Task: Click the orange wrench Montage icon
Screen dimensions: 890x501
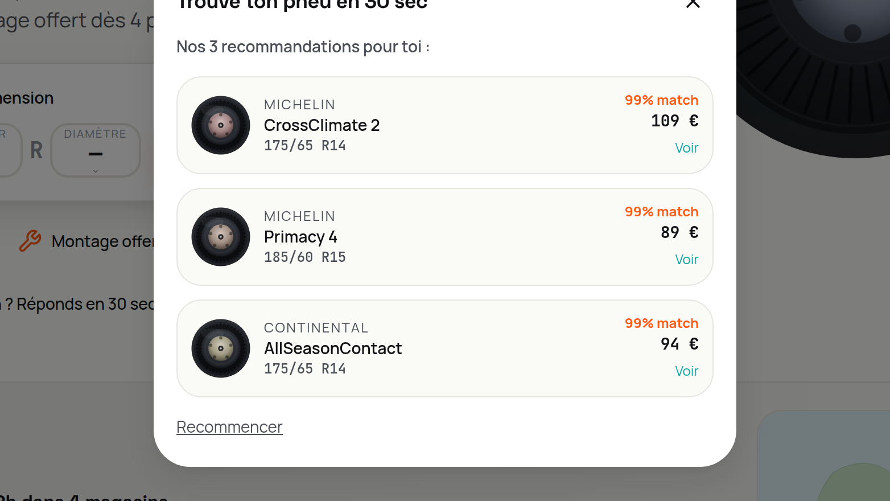Action: click(30, 241)
